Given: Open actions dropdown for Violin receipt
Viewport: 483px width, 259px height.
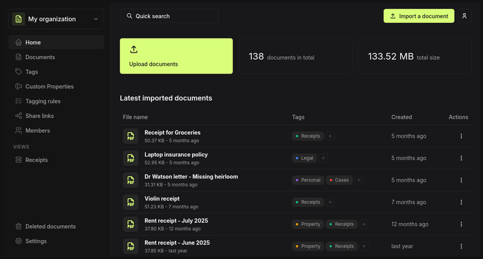Looking at the screenshot, I should (461, 202).
